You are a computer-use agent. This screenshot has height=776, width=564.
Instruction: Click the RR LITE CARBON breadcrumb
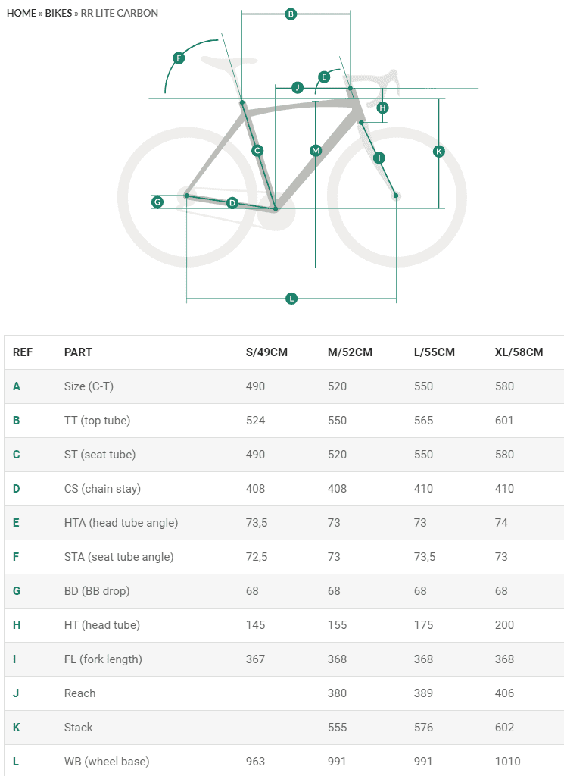point(120,14)
